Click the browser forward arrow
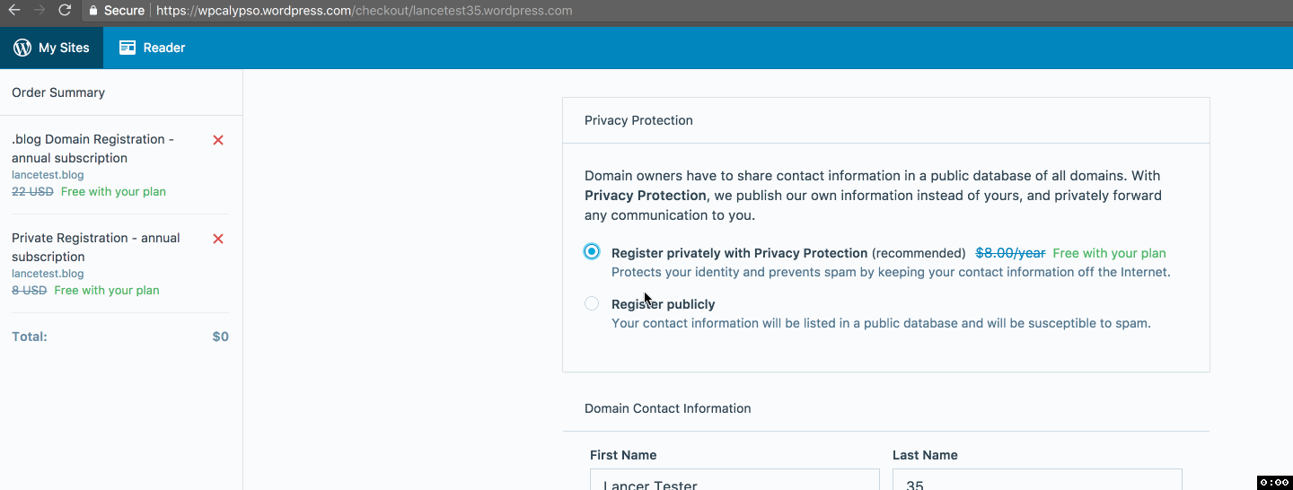This screenshot has width=1293, height=490. pyautogui.click(x=40, y=11)
